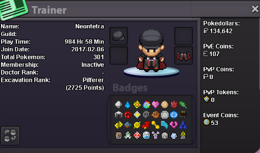The height and width of the screenshot is (153, 260).
Task: Click the rainbow flower badge
Action: pos(146,105)
